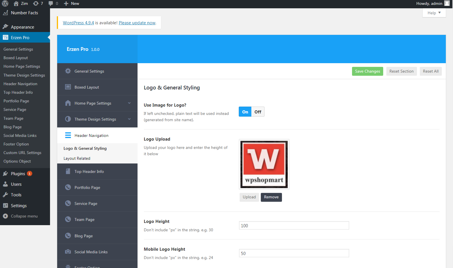The width and height of the screenshot is (453, 268).
Task: Open the comments bubble icon
Action: point(51,3)
